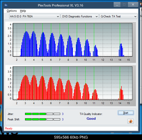Open the DVD Diagnostic Functions dropdown
142x140 pixels.
80,17
